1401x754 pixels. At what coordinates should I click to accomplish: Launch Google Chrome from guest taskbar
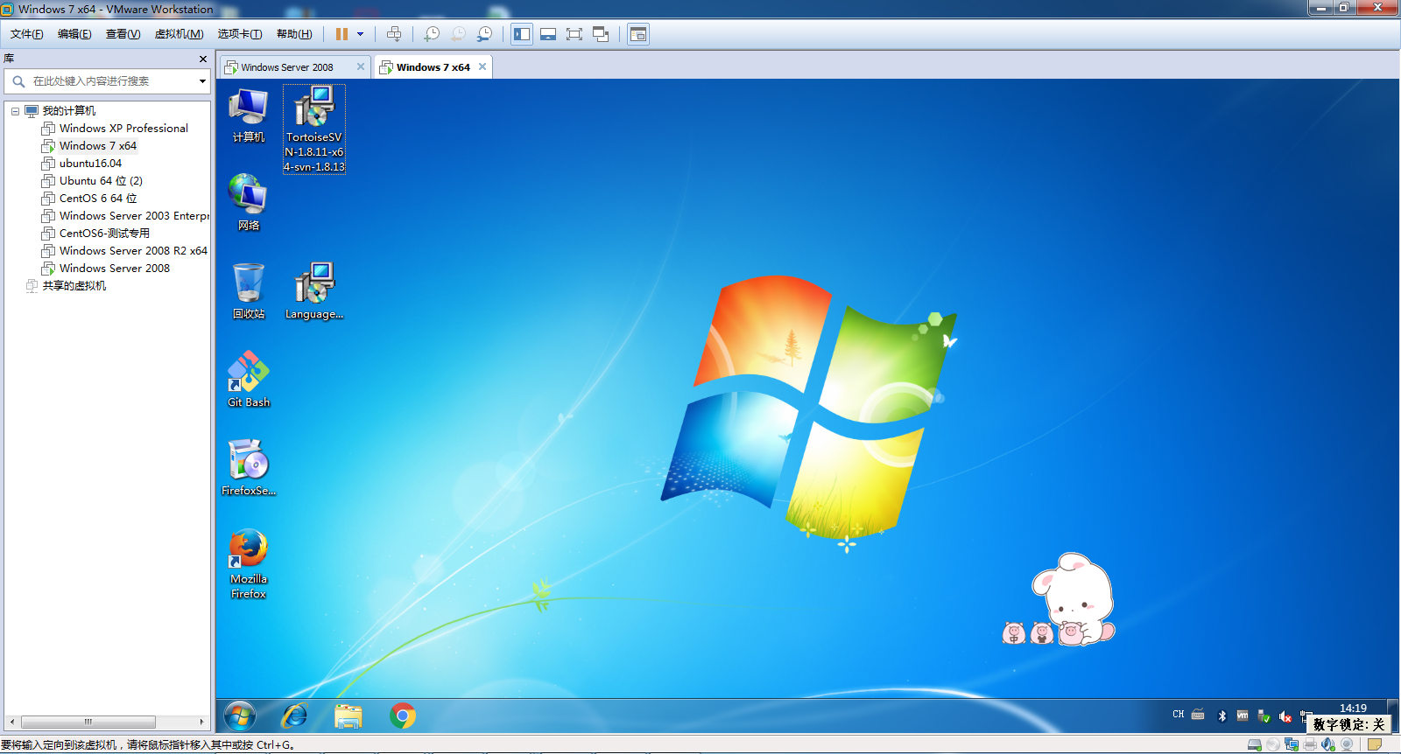(x=403, y=716)
